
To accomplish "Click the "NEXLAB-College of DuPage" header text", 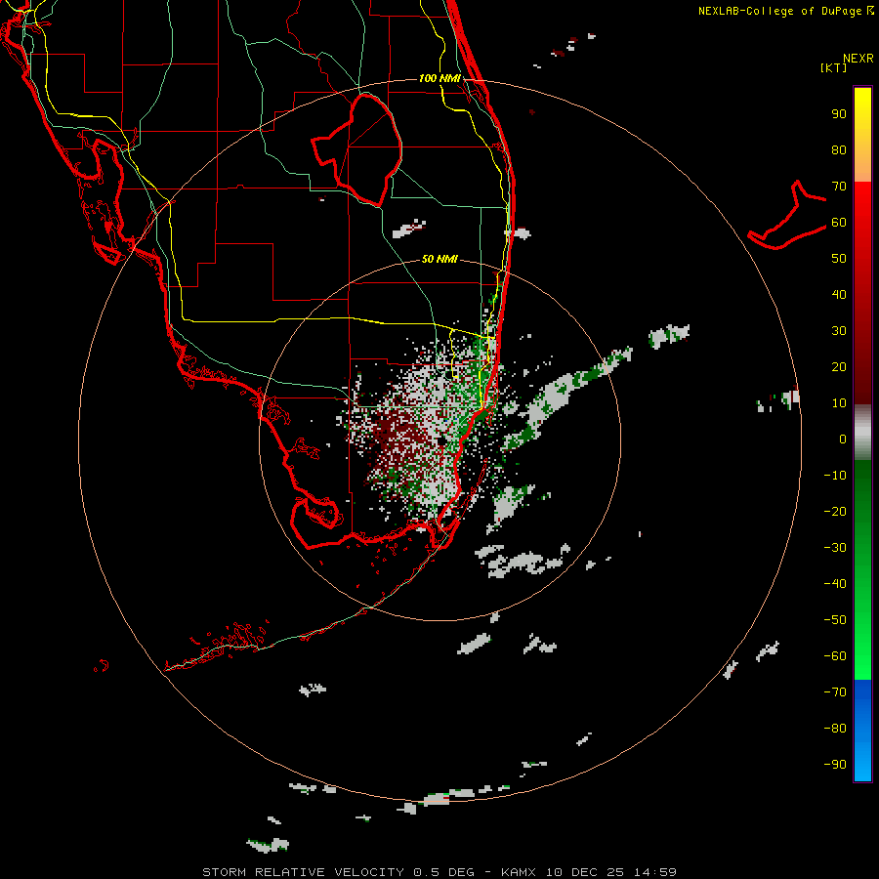I will click(780, 11).
